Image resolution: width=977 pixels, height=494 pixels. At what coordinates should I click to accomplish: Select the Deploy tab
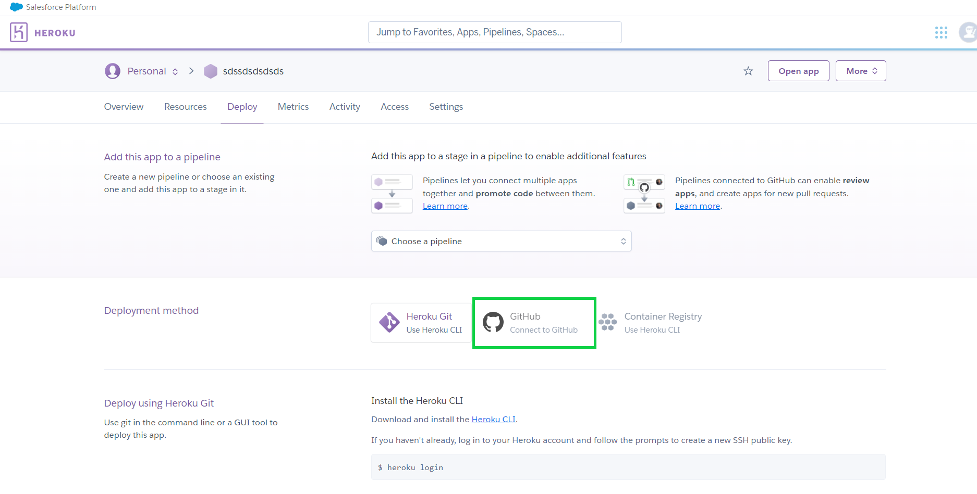[x=242, y=107]
